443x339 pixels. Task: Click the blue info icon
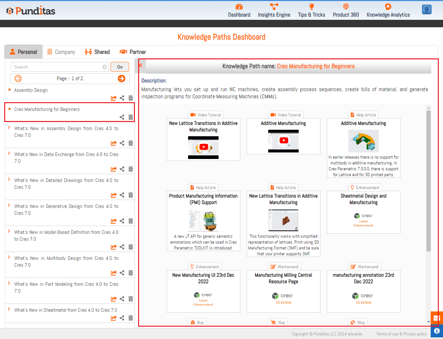pos(437,331)
